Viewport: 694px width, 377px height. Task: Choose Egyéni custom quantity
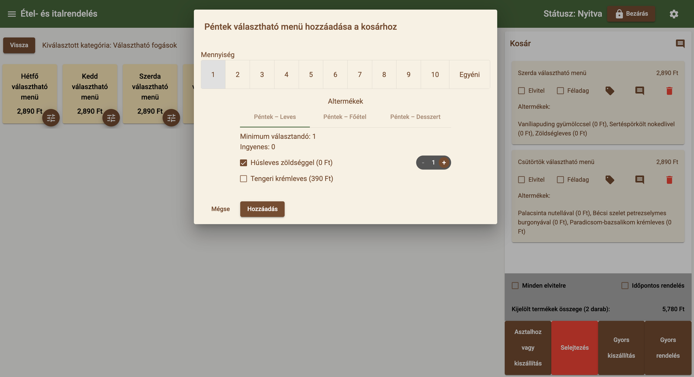point(470,75)
